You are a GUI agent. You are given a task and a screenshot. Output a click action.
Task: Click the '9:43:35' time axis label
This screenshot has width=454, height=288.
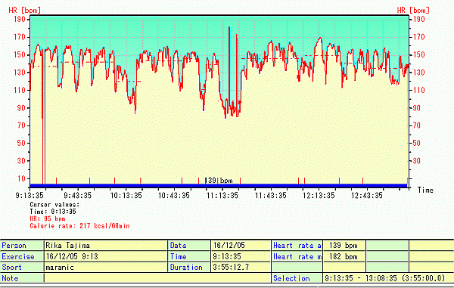[77, 196]
